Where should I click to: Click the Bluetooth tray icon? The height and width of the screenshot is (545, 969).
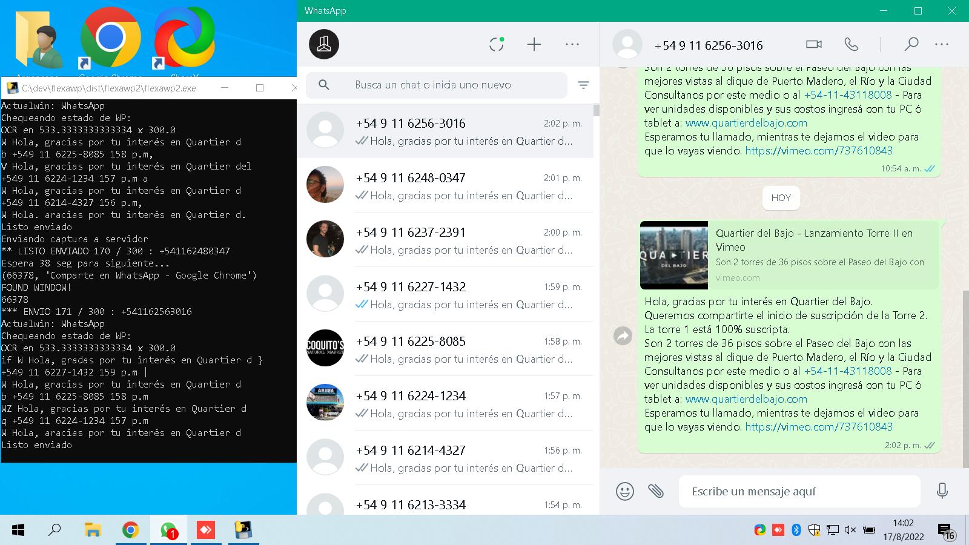click(x=796, y=530)
